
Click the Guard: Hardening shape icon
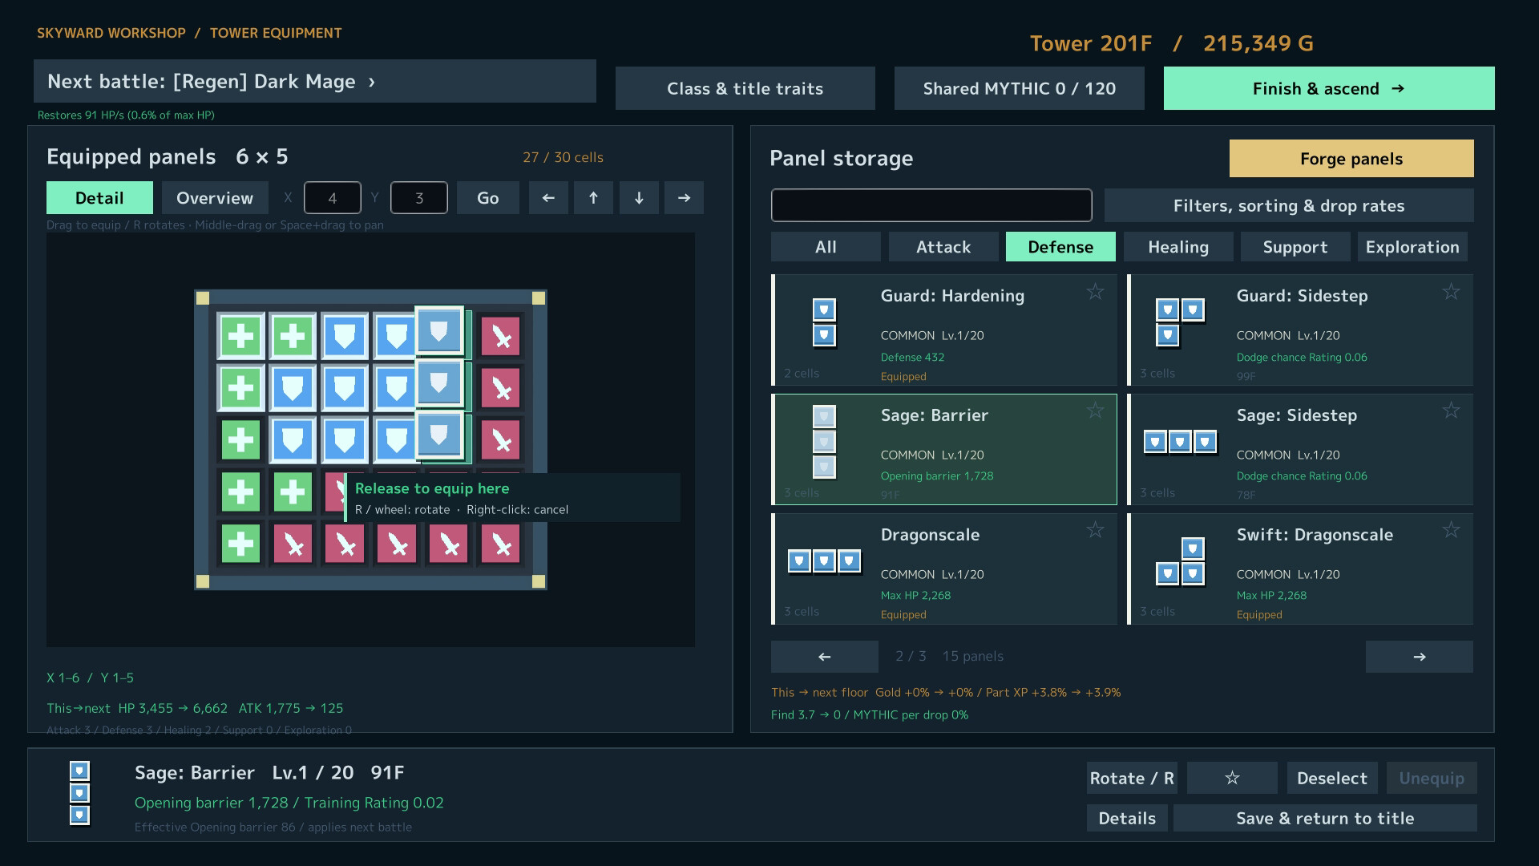pos(824,322)
